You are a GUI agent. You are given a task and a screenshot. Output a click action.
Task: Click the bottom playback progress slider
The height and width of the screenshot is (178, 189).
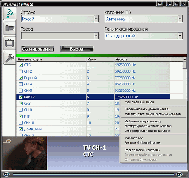(x=94, y=175)
